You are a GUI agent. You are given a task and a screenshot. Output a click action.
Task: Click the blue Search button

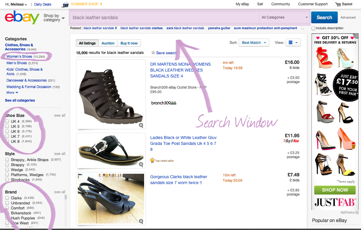(324, 17)
